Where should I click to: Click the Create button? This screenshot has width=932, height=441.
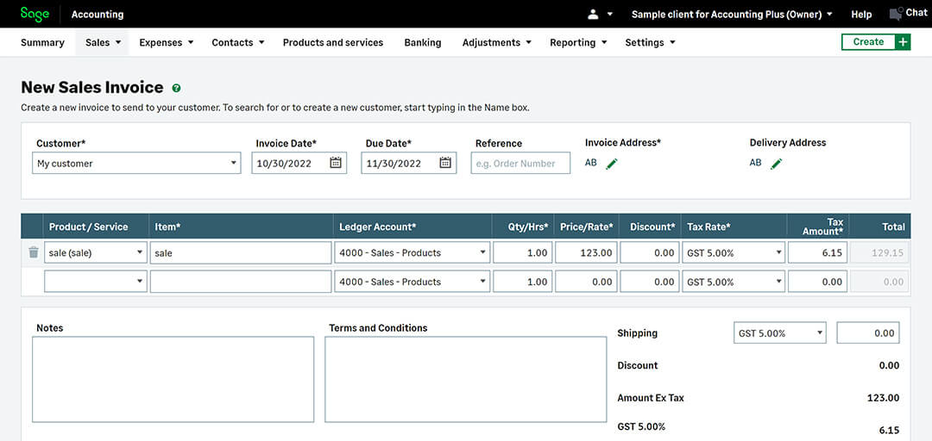868,42
